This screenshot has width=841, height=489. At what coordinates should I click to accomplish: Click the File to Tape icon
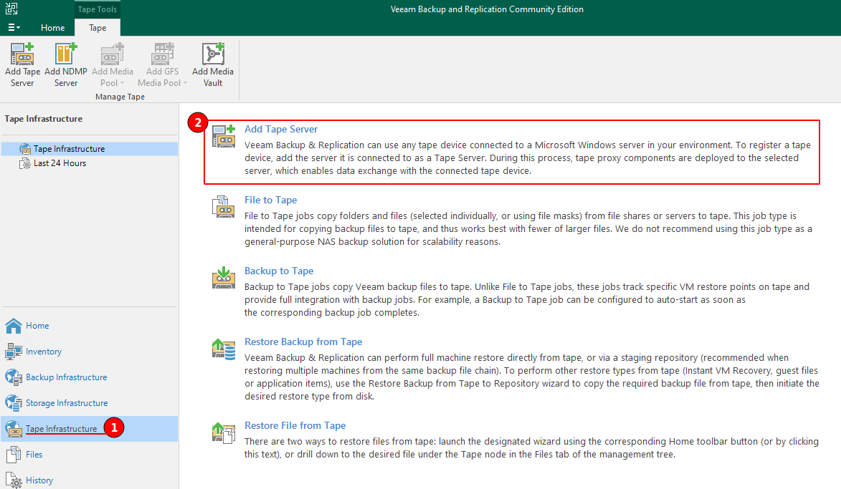[224, 206]
